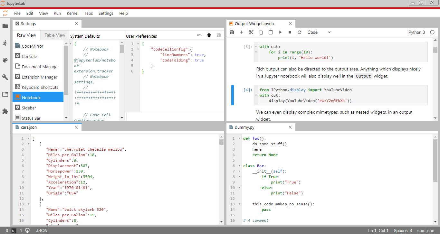The height and width of the screenshot is (234, 440).
Task: Open the Help menu
Action: point(123,13)
